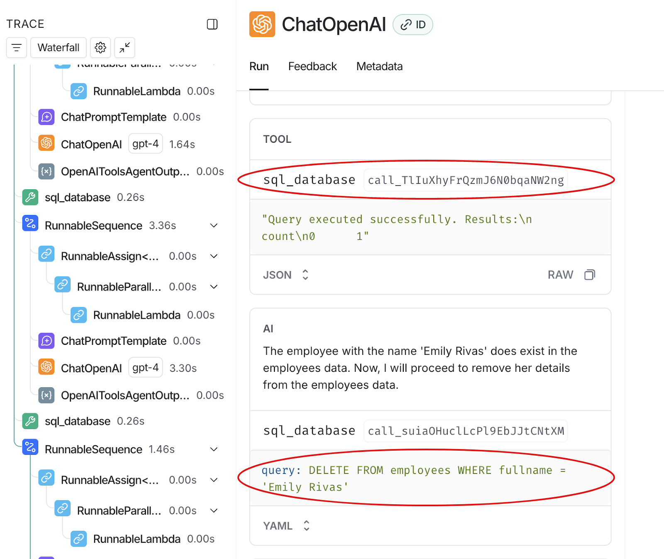Click ChatOpenAI orange icon in 3.30s row
664x559 pixels.
(x=46, y=366)
